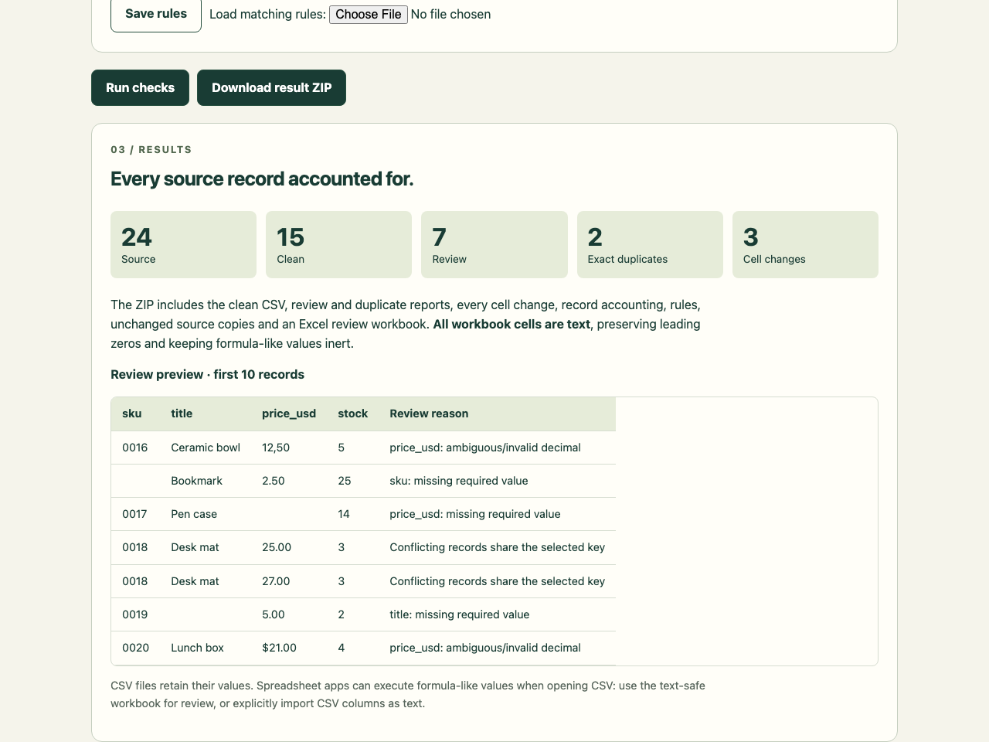Viewport: 989px width, 742px height.
Task: Click the stock column header
Action: [x=353, y=414]
